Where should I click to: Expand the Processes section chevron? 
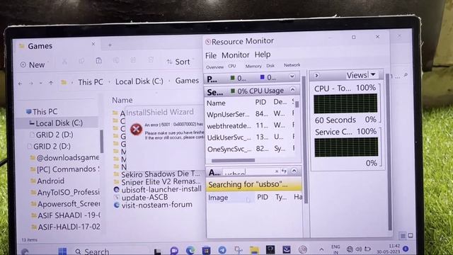point(292,76)
